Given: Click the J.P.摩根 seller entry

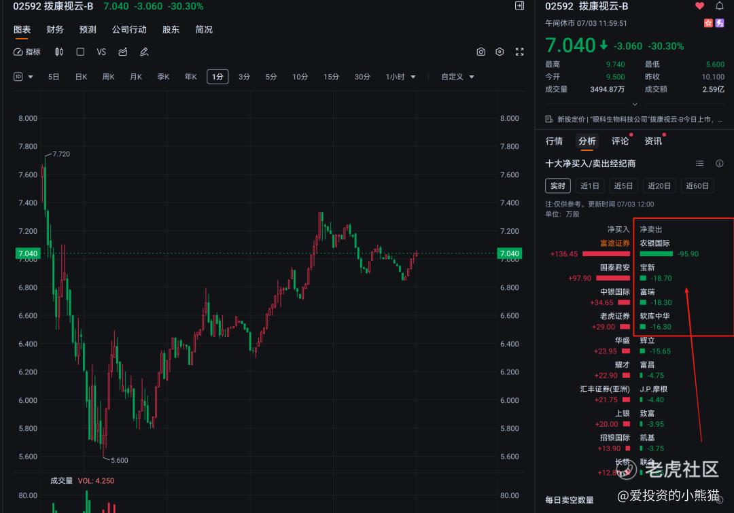Looking at the screenshot, I should (654, 389).
